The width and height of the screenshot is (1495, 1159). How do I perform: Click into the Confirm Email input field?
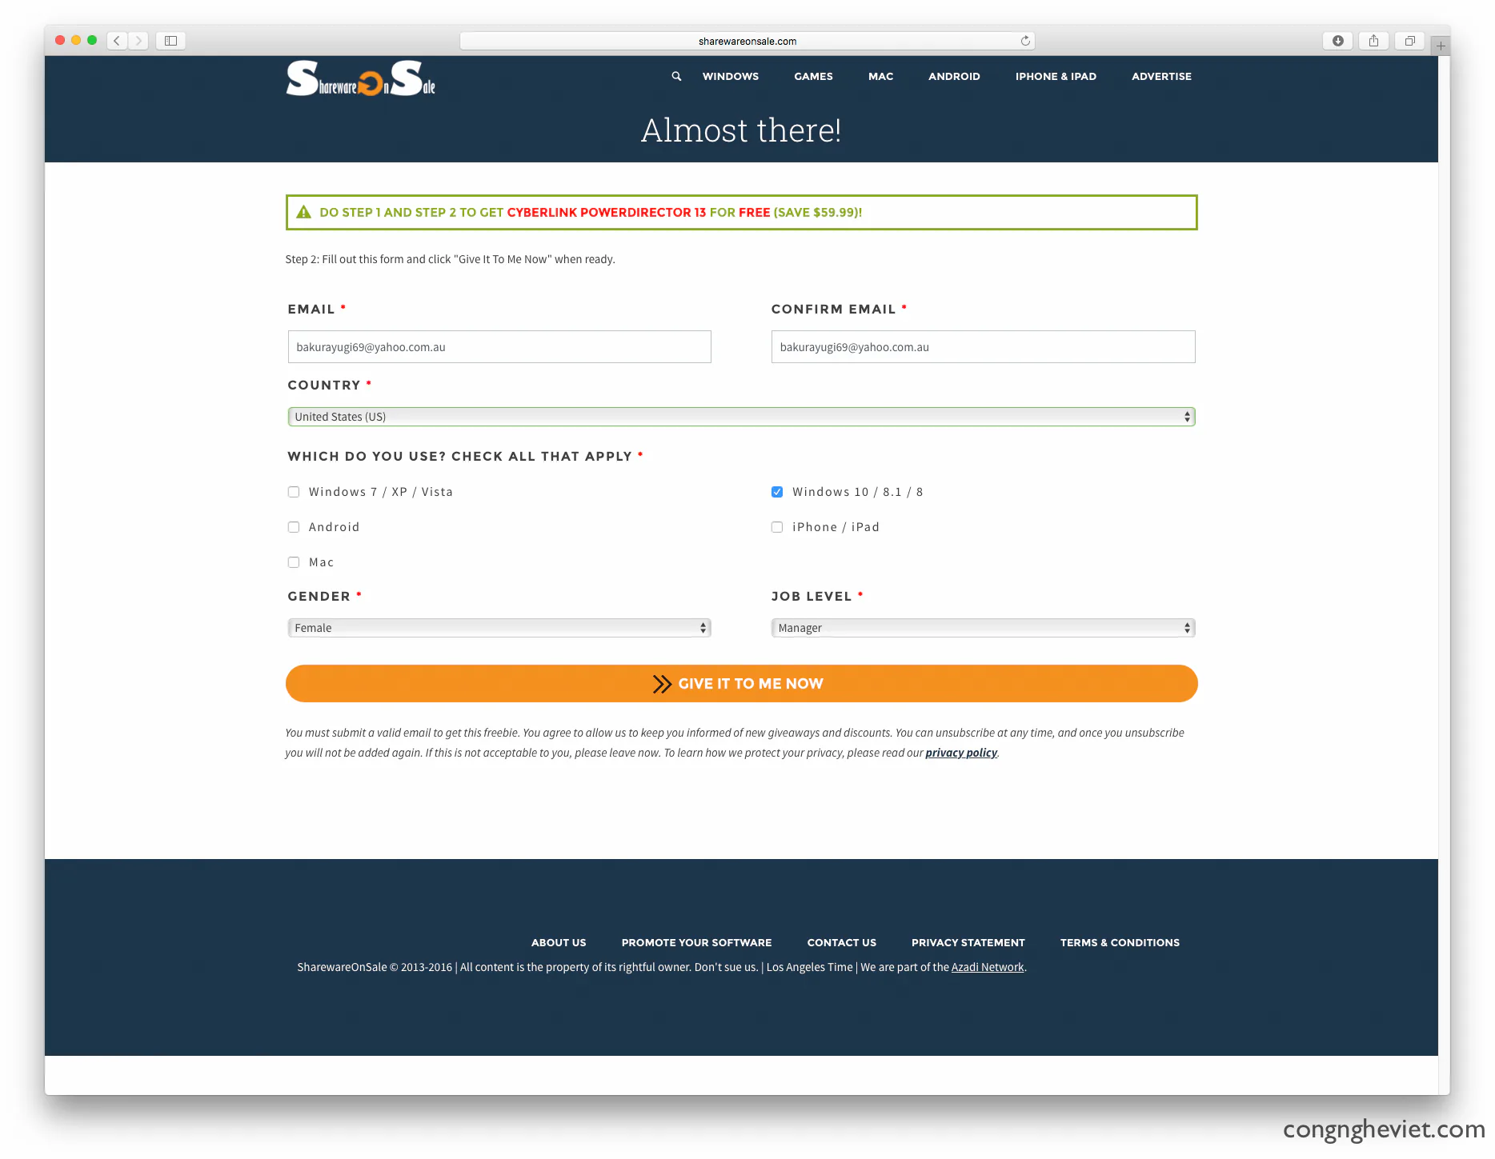(x=983, y=347)
